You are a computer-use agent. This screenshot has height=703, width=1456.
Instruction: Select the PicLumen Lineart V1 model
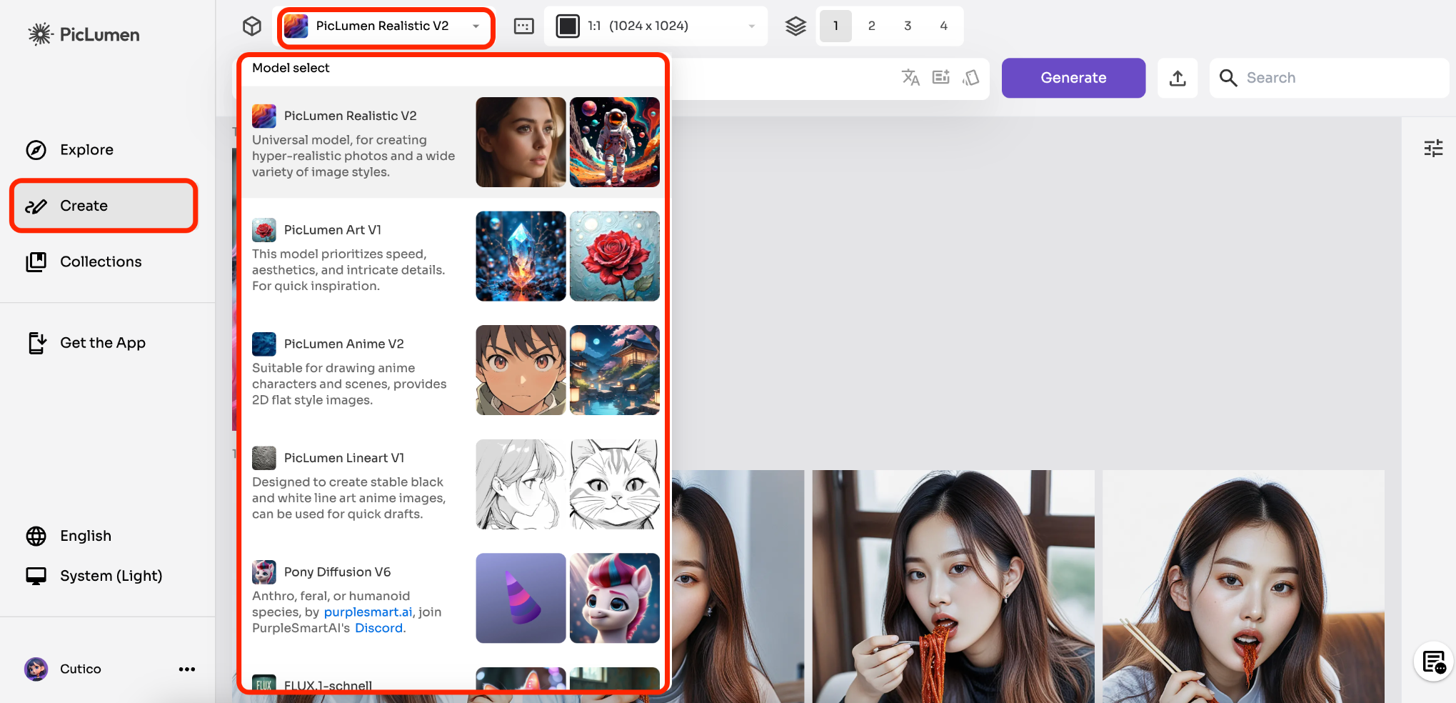pos(454,484)
